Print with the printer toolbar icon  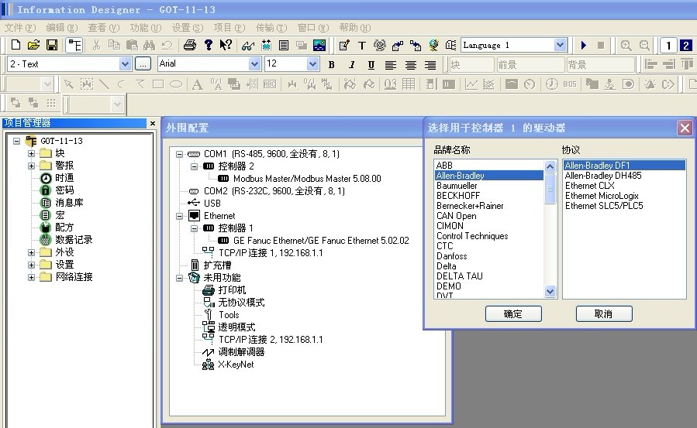coord(190,45)
